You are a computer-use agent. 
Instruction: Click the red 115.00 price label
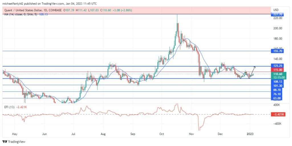(277, 70)
